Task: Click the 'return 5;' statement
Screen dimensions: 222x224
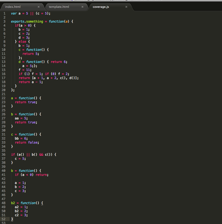Action: pyautogui.click(x=31, y=54)
